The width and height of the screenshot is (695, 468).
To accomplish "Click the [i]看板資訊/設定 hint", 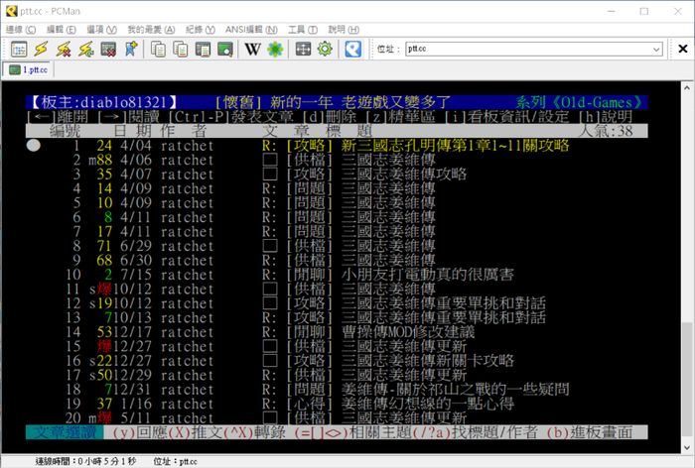I will click(x=507, y=117).
